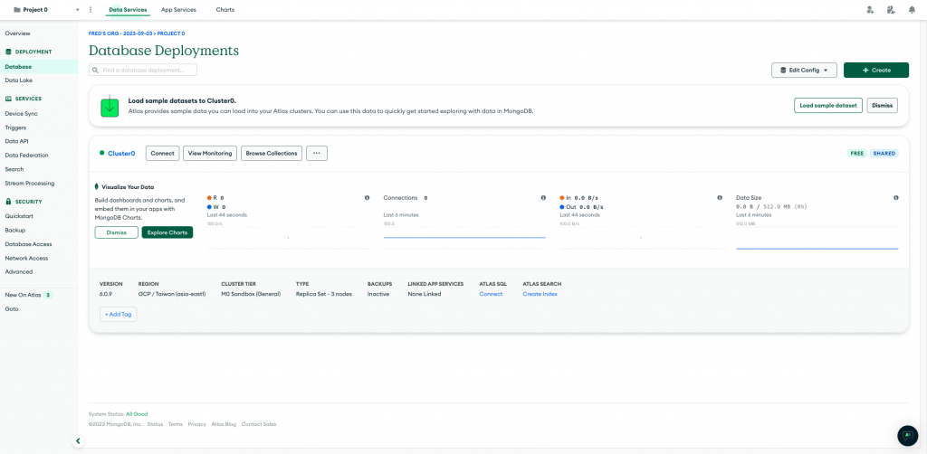Open the Cluster0 name link
The width and height of the screenshot is (927, 454).
[121, 153]
